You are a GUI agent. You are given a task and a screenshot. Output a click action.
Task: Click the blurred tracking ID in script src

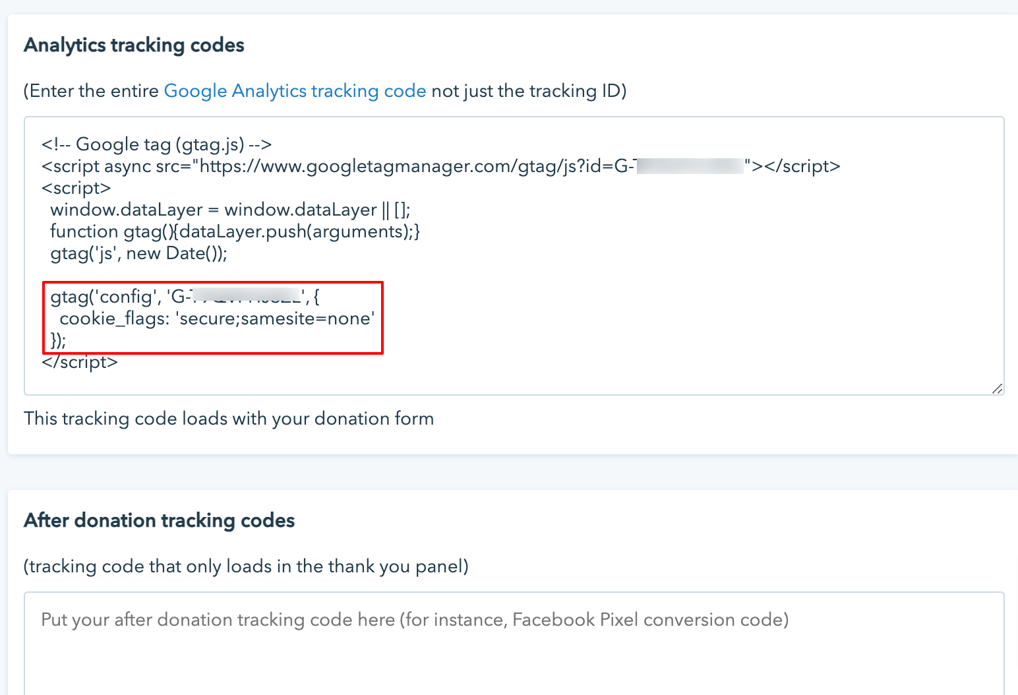(x=690, y=166)
